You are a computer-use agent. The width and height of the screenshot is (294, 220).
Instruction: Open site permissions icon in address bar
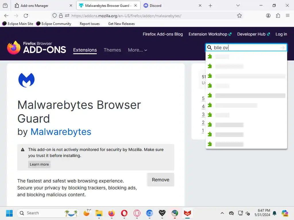pyautogui.click(x=67, y=15)
